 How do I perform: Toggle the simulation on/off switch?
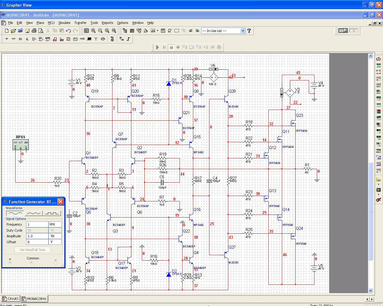click(343, 30)
